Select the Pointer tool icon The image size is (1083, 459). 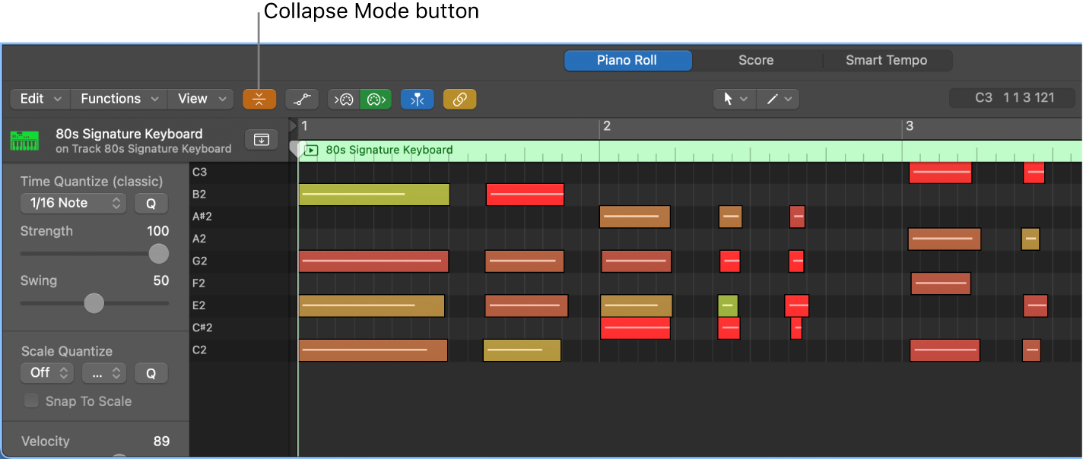point(729,99)
